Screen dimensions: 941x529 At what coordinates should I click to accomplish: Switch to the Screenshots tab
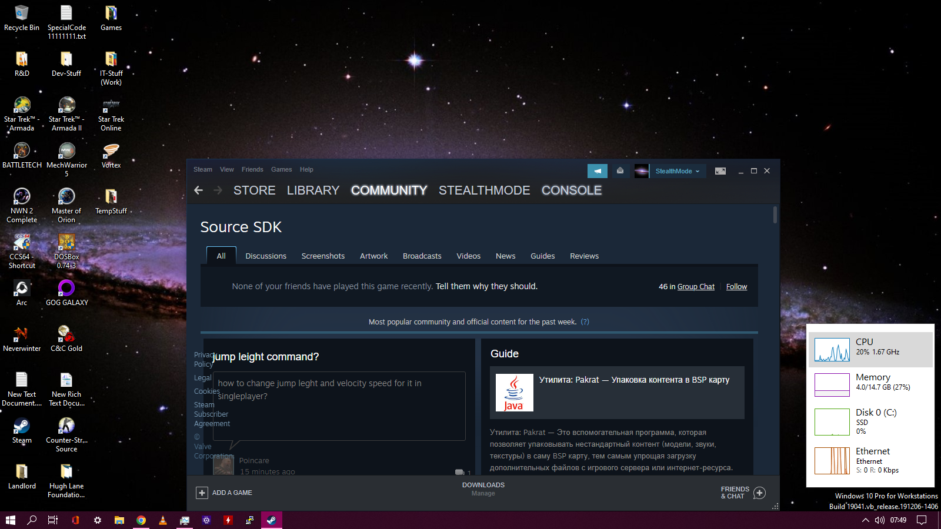click(x=323, y=256)
